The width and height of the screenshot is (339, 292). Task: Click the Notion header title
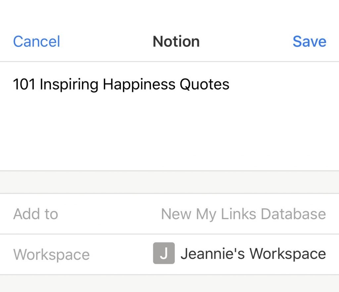176,42
